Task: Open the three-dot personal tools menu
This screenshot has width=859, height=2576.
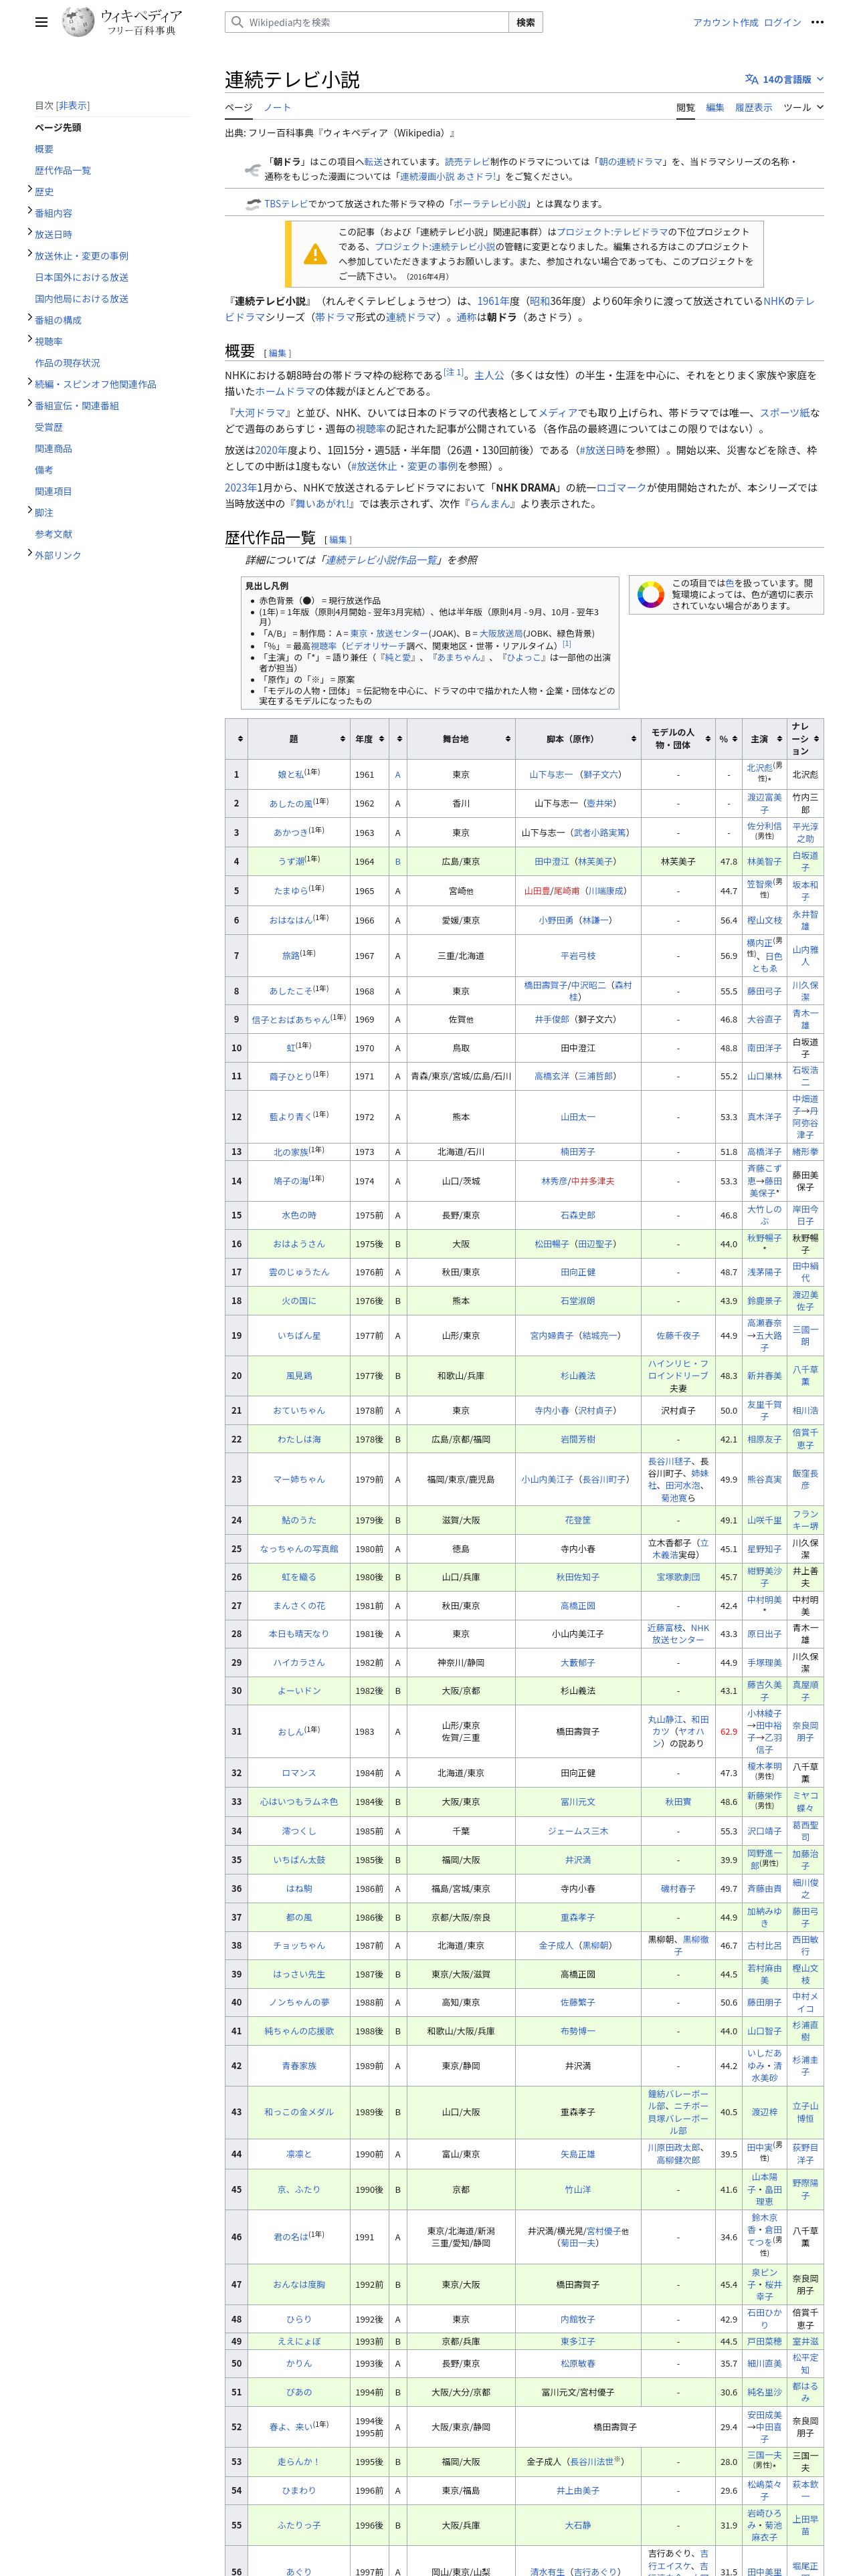Action: (x=818, y=22)
